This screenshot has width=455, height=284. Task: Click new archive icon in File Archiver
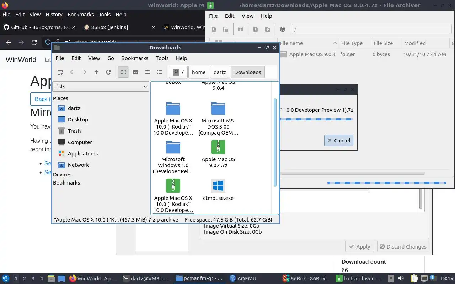pyautogui.click(x=214, y=29)
